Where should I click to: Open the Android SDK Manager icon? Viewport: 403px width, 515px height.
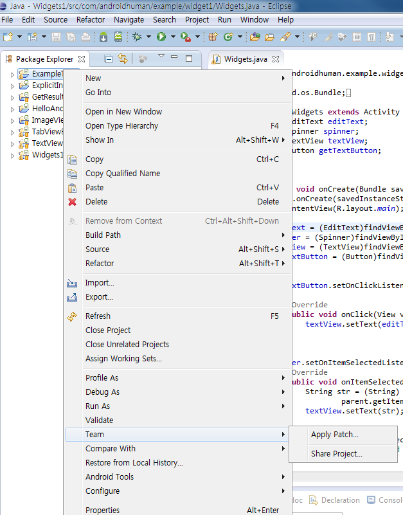[x=103, y=37]
